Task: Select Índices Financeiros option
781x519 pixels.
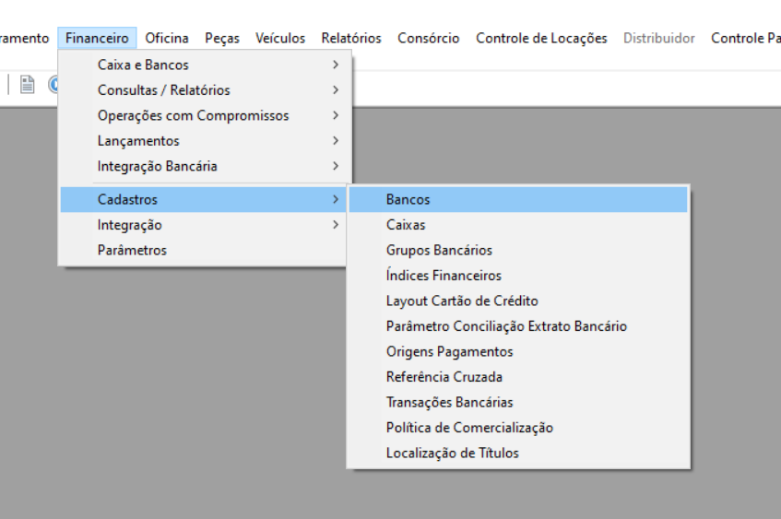Action: click(518, 276)
